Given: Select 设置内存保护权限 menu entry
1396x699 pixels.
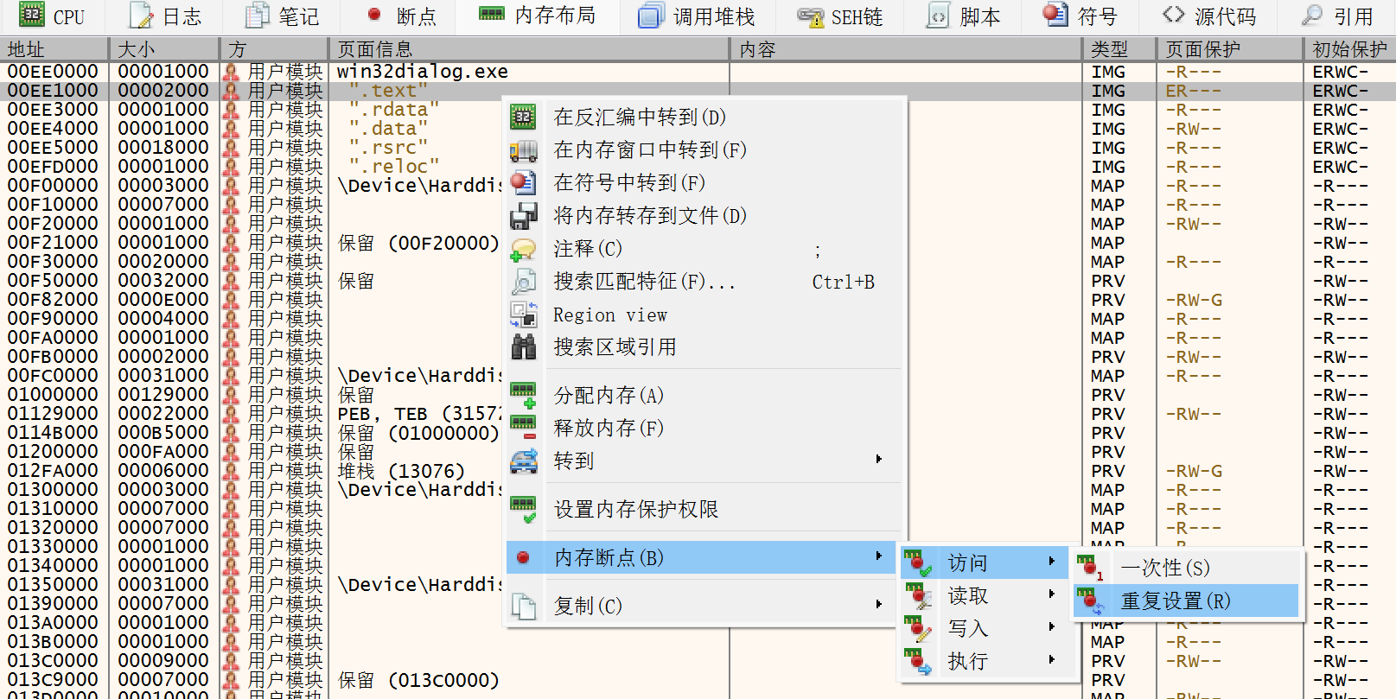Looking at the screenshot, I should coord(704,510).
